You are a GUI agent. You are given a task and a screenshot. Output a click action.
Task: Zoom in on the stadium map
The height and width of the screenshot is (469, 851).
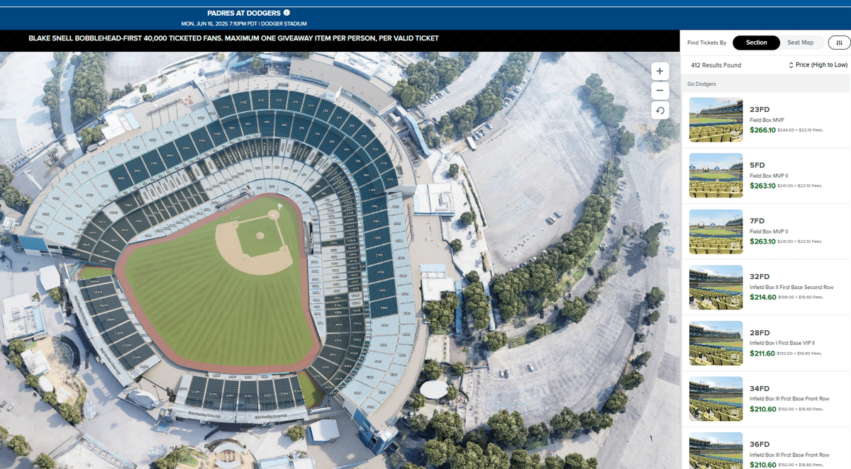pos(660,72)
